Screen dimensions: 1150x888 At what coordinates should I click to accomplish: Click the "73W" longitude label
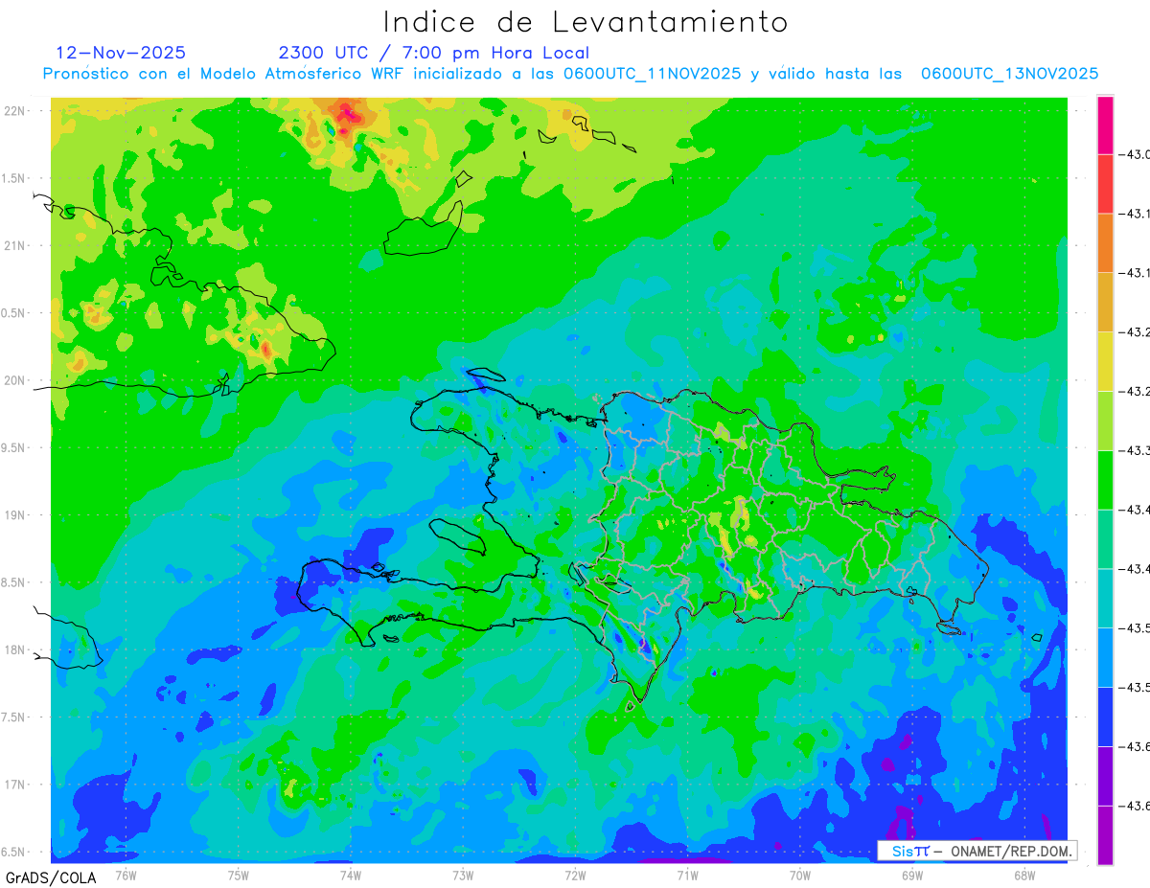[463, 875]
